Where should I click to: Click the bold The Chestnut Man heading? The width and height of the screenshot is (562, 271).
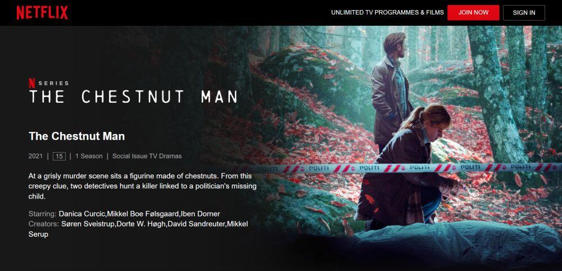click(76, 136)
